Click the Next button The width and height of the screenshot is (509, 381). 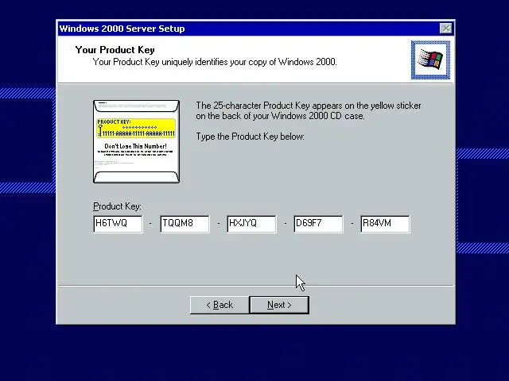[279, 305]
